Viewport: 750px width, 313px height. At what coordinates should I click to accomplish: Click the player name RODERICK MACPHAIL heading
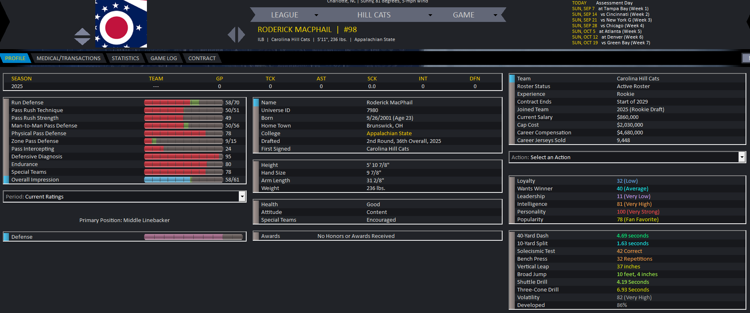[295, 30]
